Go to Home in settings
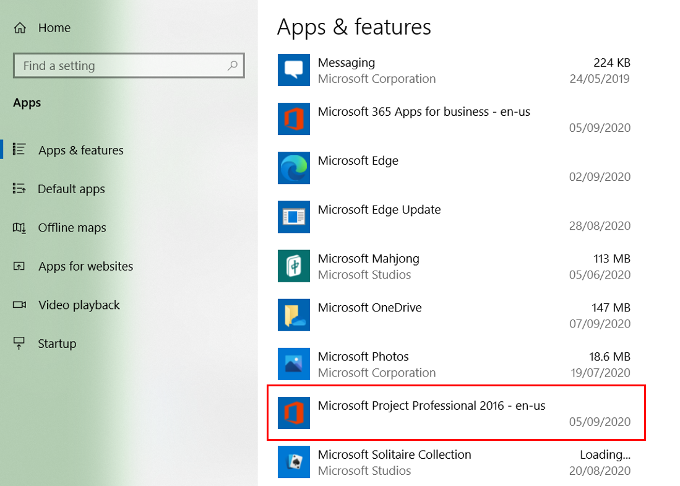680x486 pixels. tap(54, 28)
